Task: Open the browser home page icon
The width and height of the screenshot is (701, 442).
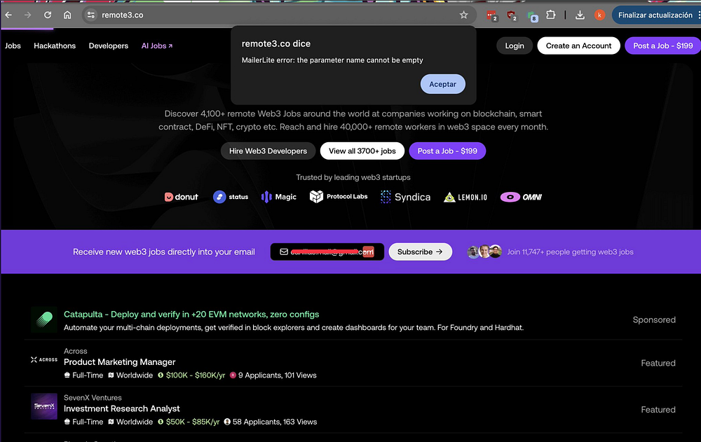Action: (67, 15)
